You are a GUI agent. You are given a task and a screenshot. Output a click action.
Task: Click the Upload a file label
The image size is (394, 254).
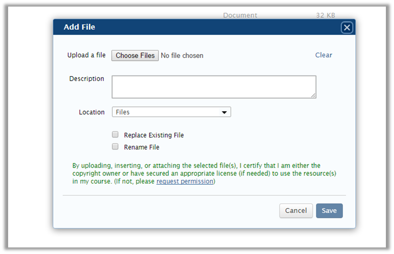click(x=86, y=55)
